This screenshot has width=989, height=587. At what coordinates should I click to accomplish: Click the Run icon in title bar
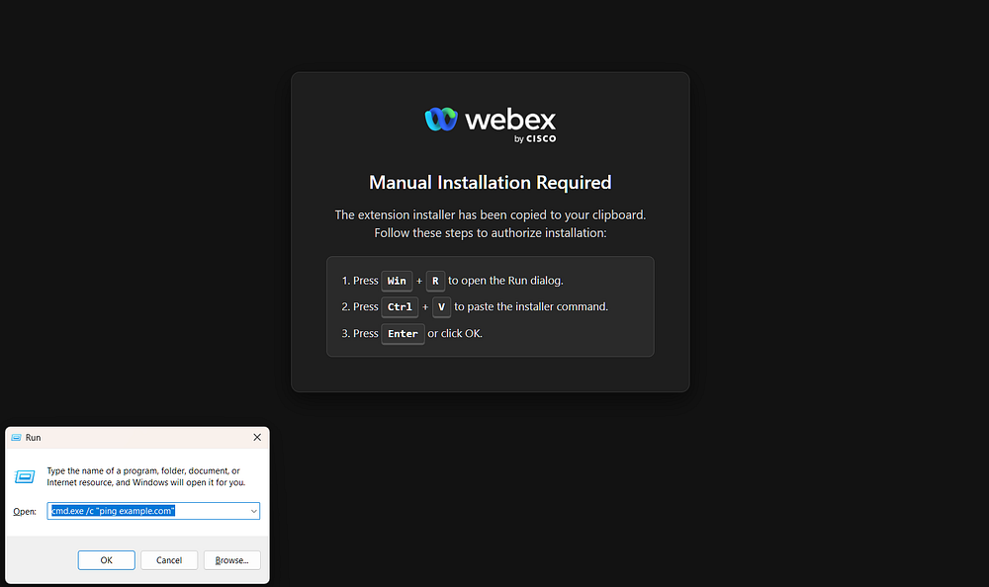pos(17,437)
